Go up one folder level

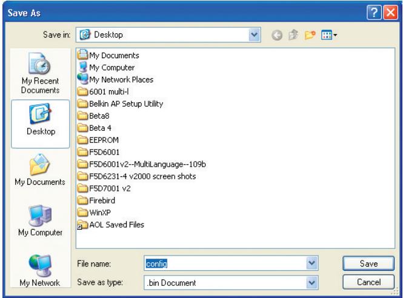(x=293, y=35)
